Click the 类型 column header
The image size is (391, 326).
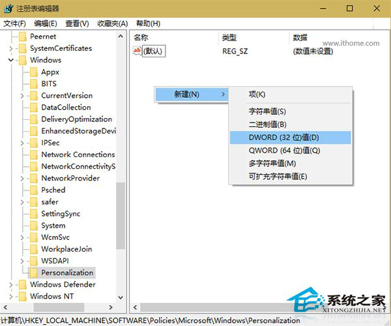coord(253,38)
